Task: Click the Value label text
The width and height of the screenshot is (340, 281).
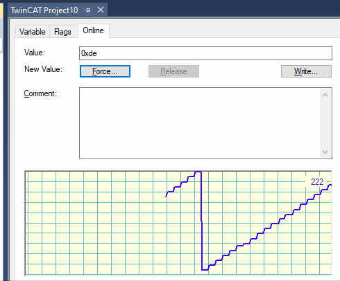Action: [x=35, y=53]
